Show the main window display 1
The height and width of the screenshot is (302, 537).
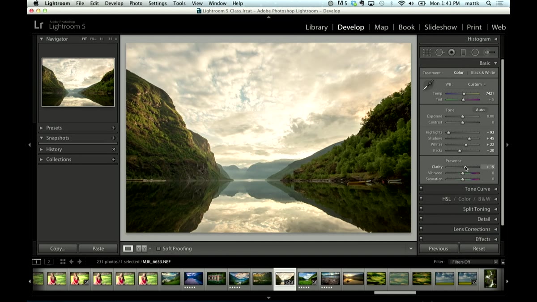(x=37, y=262)
